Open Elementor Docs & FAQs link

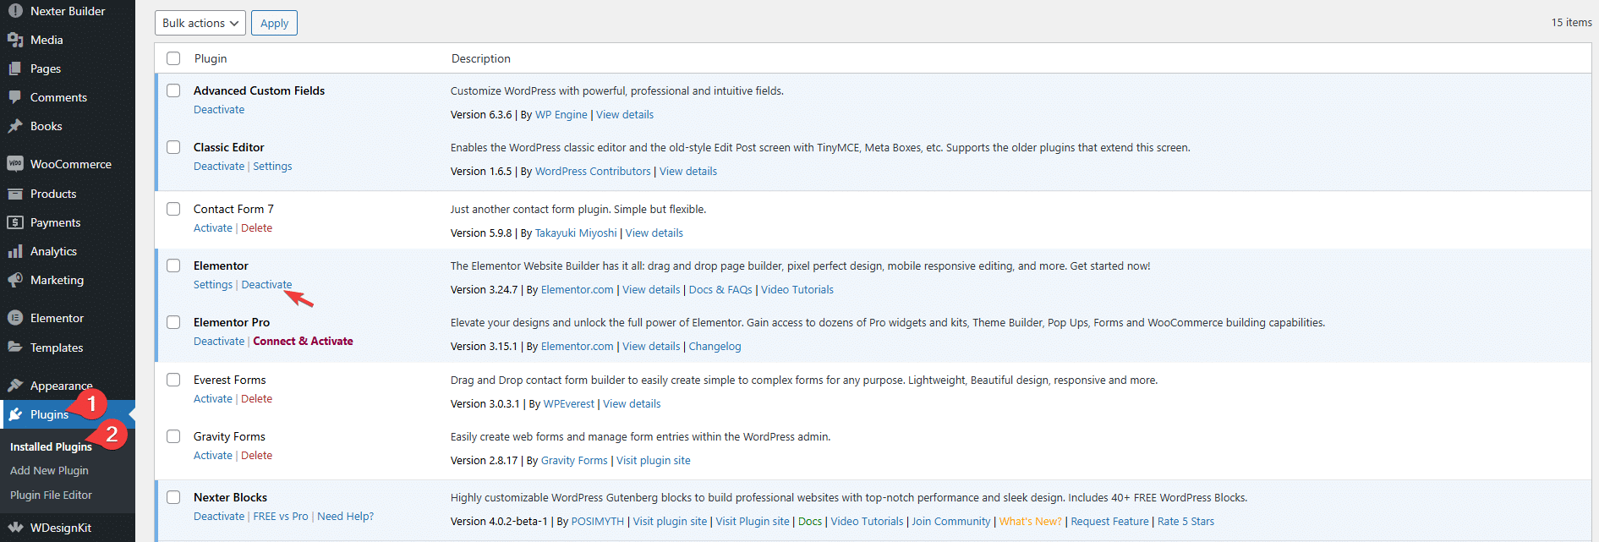coord(720,290)
